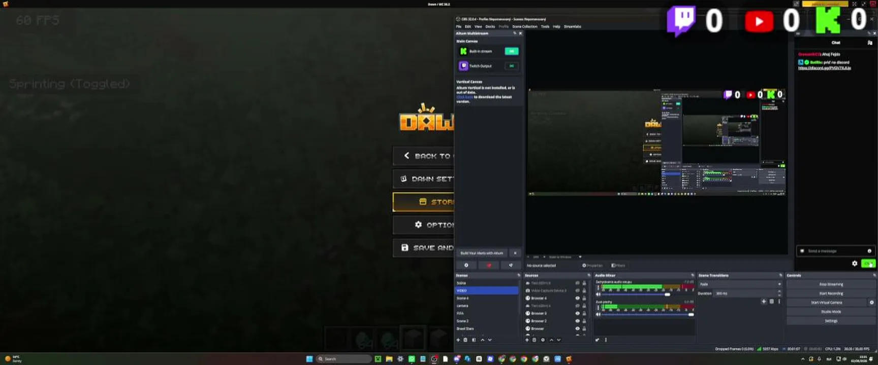Open the Duration 300 ms spinner field
This screenshot has width=878, height=365.
(748, 294)
